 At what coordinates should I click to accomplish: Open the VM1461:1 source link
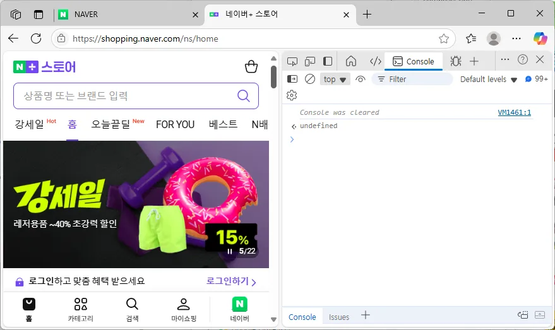[x=515, y=112]
